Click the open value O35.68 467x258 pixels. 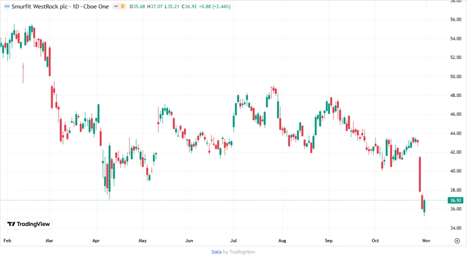(x=138, y=6)
